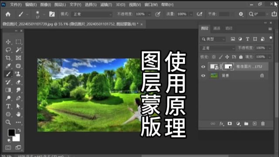Image resolution: width=279 pixels, height=157 pixels.
Task: Add a layer mask button
Action: (x=230, y=123)
